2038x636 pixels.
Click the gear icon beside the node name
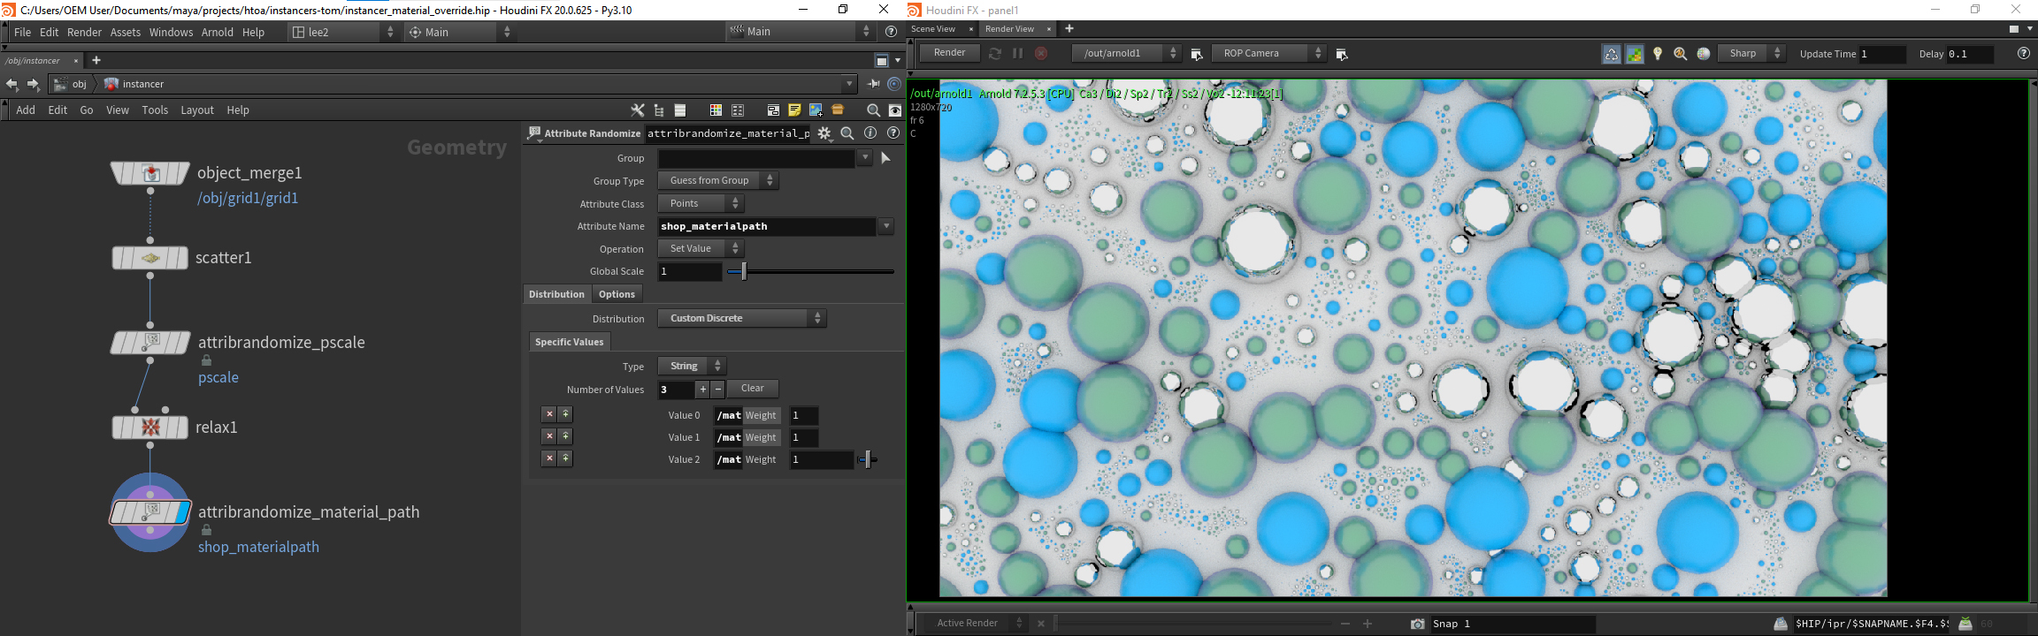point(824,133)
